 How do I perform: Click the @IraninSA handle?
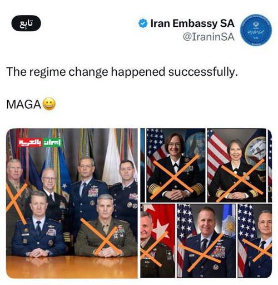click(209, 37)
